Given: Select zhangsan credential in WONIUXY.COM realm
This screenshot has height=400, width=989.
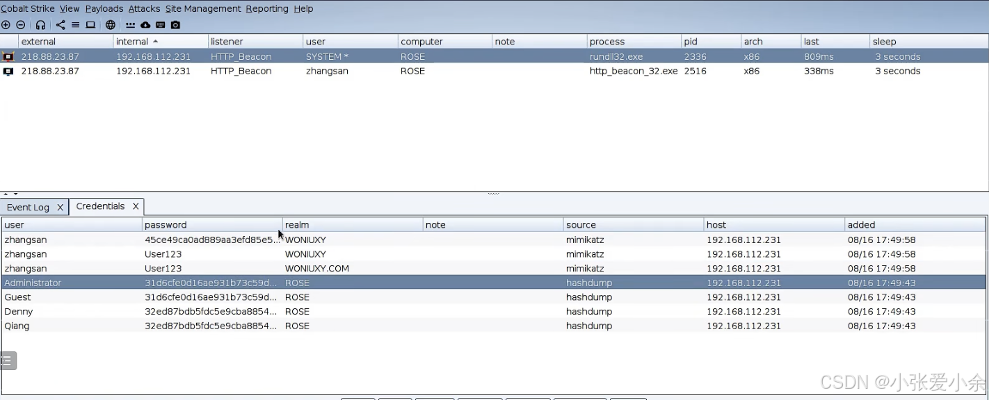Looking at the screenshot, I should [x=494, y=269].
